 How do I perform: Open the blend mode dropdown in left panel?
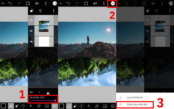[x=35, y=92]
